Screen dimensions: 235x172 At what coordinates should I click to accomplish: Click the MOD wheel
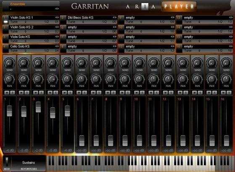pos(7,161)
